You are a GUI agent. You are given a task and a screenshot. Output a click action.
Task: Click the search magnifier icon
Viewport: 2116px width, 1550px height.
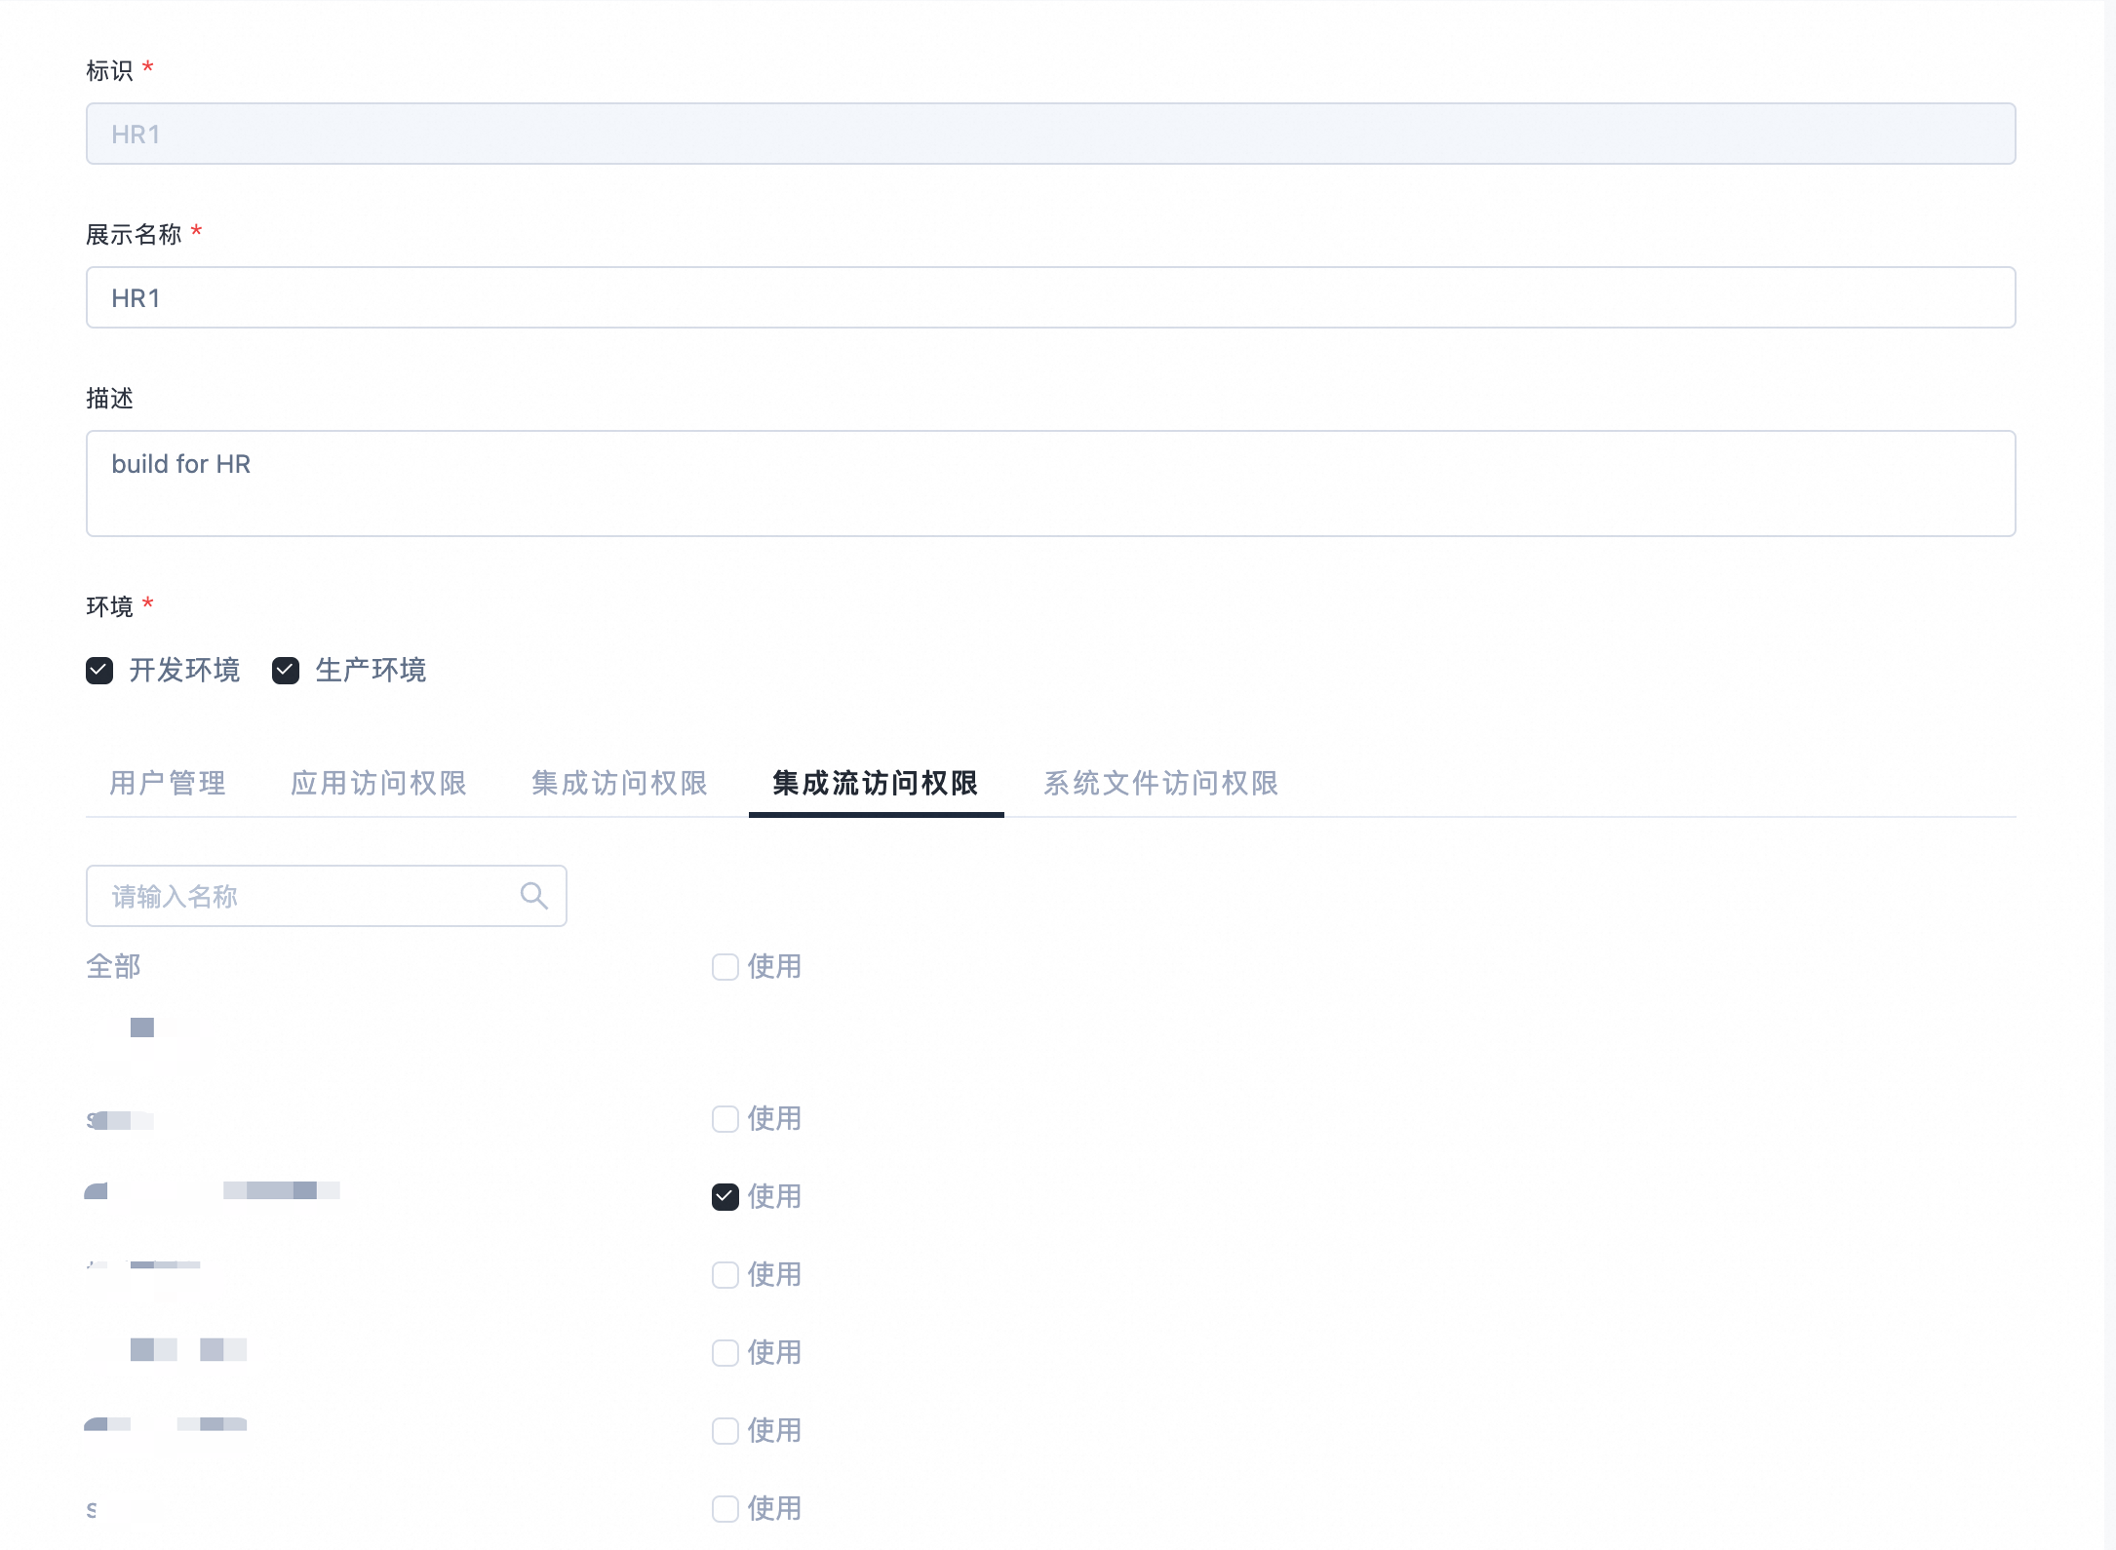(533, 895)
